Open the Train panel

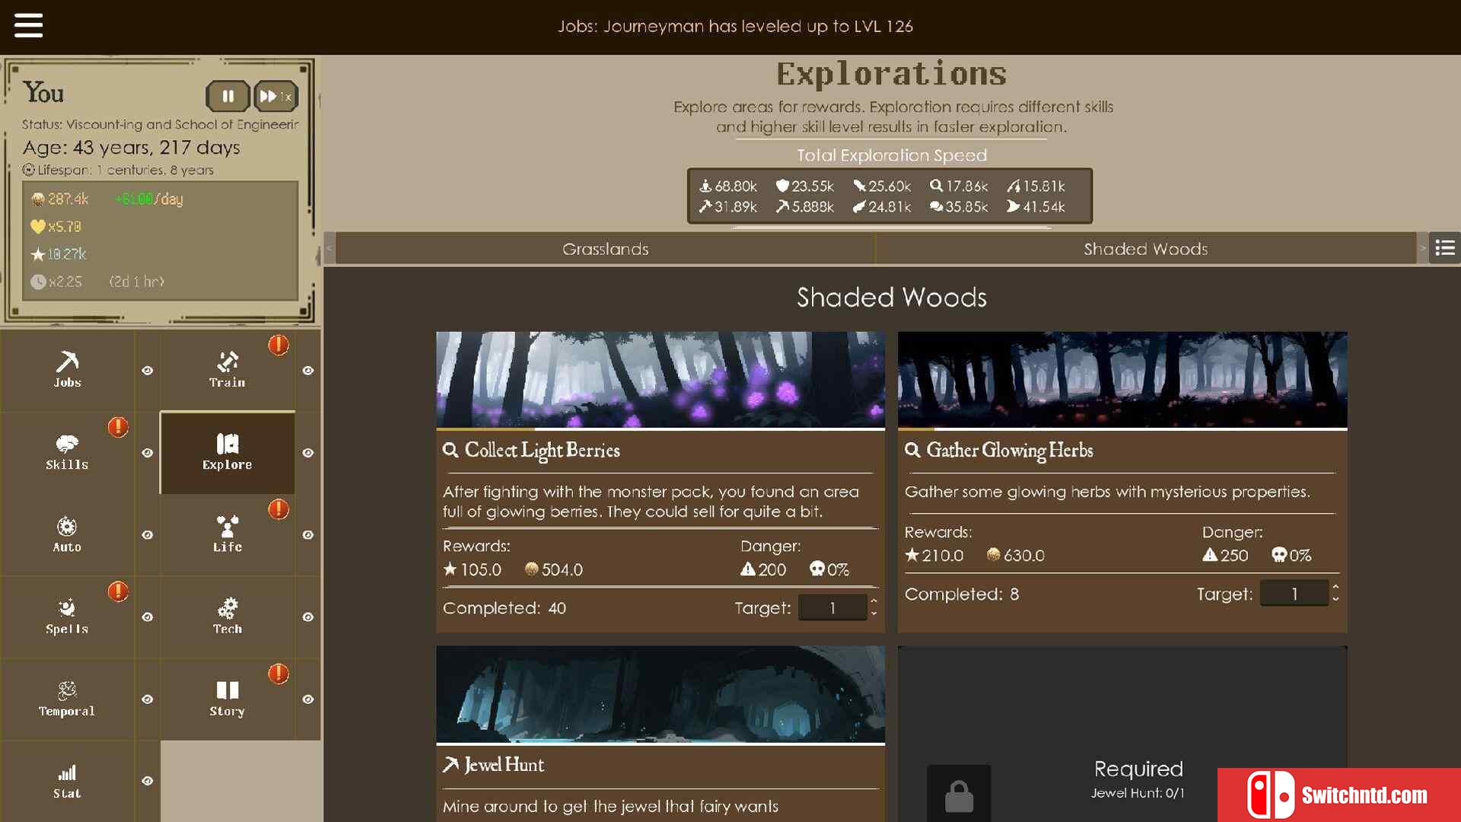pyautogui.click(x=227, y=371)
